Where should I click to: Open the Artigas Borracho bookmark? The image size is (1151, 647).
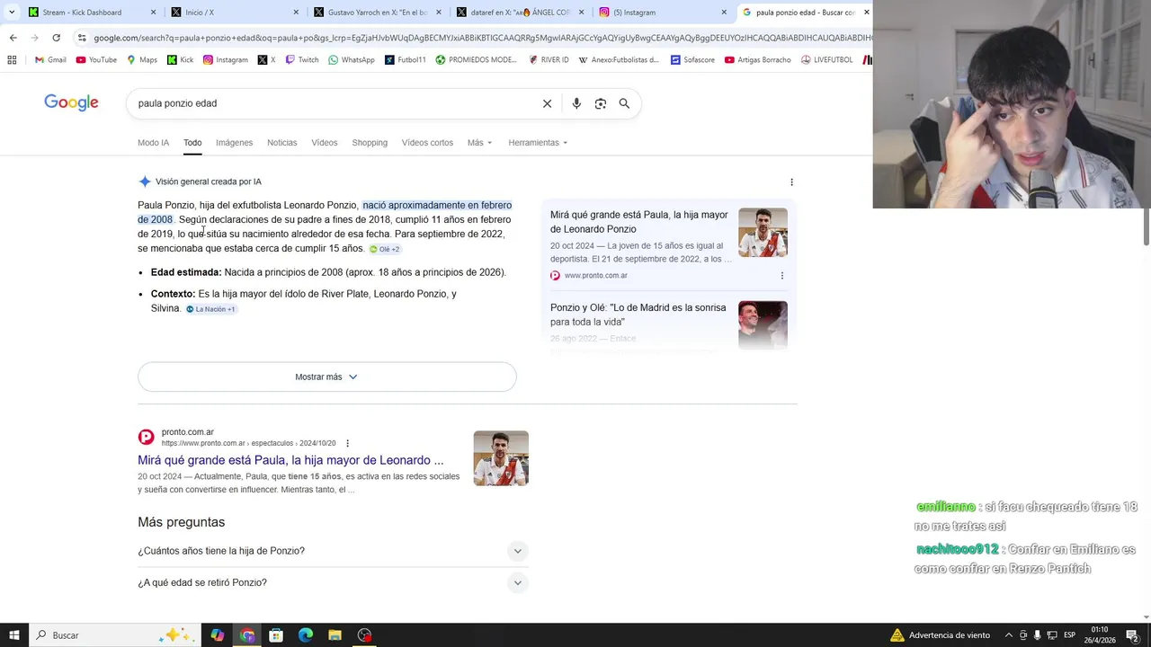[x=758, y=60]
